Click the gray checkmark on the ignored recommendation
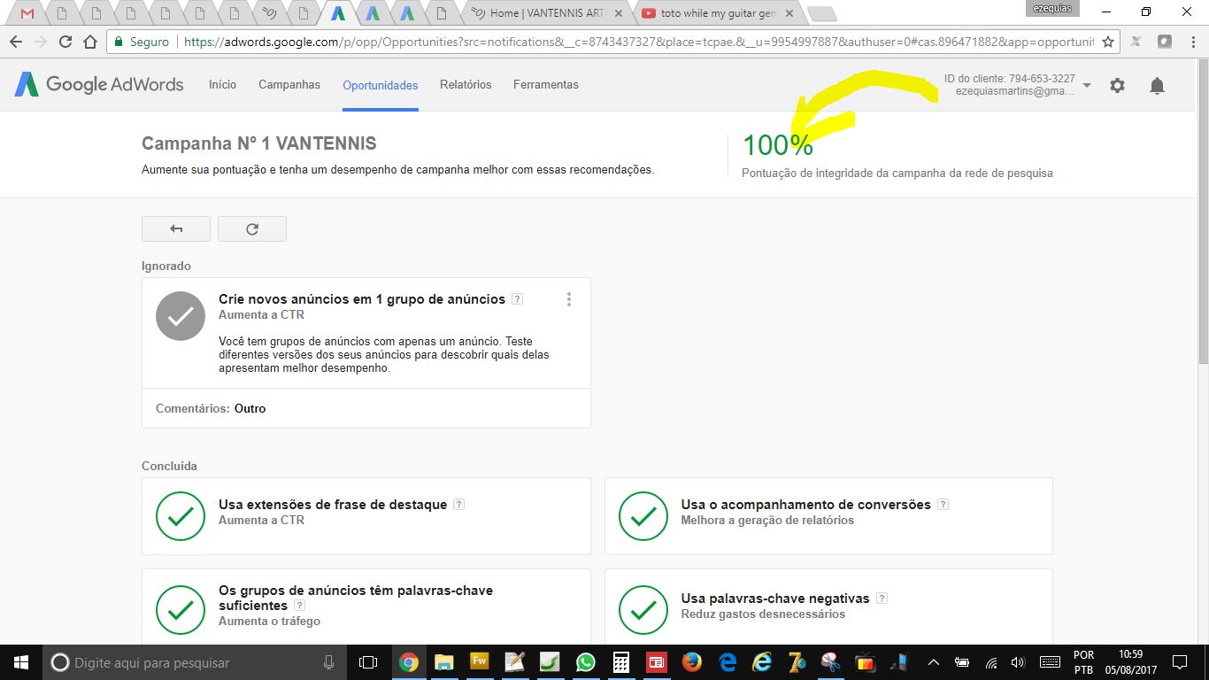 click(x=181, y=316)
